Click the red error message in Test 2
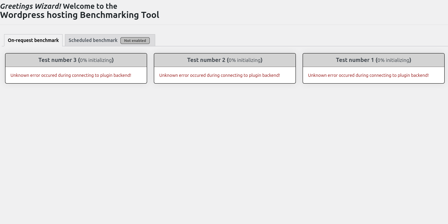 (219, 75)
